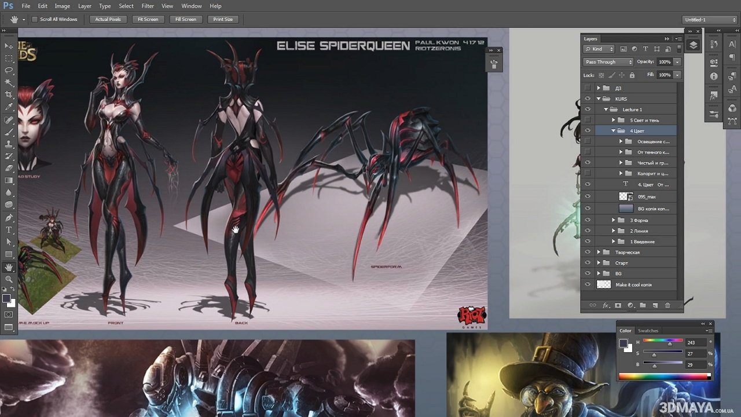Open the Filter menu

(148, 6)
